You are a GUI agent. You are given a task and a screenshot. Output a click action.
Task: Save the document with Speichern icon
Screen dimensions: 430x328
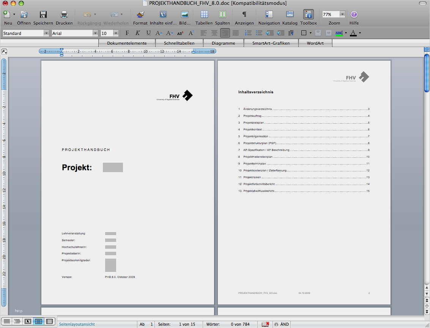pos(43,14)
